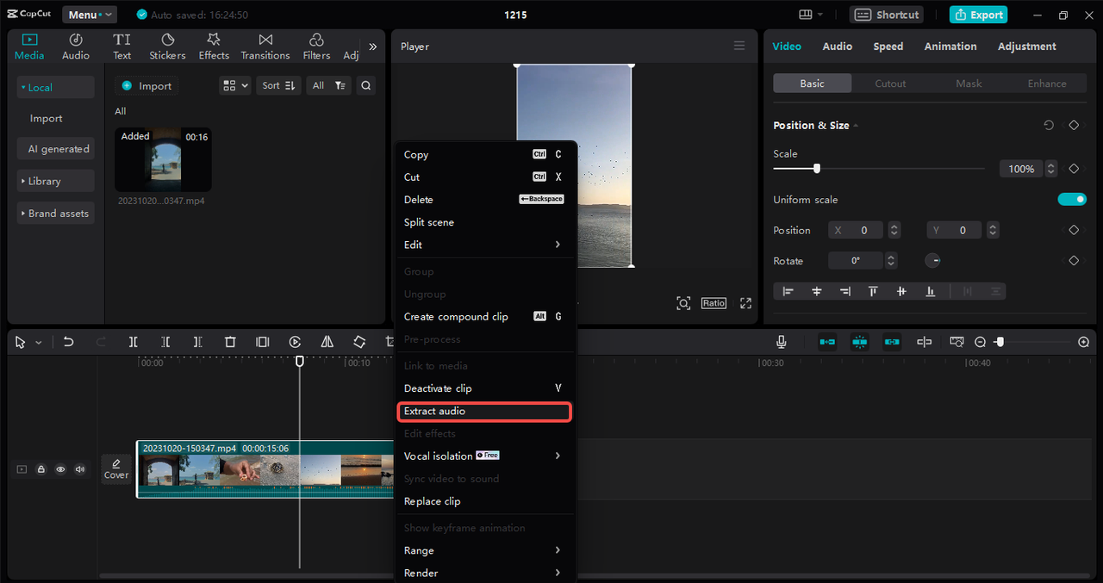Click the Scale keyframe diamond icon
1103x583 pixels.
coord(1074,169)
